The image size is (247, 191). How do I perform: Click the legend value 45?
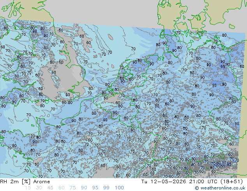pos(50,188)
